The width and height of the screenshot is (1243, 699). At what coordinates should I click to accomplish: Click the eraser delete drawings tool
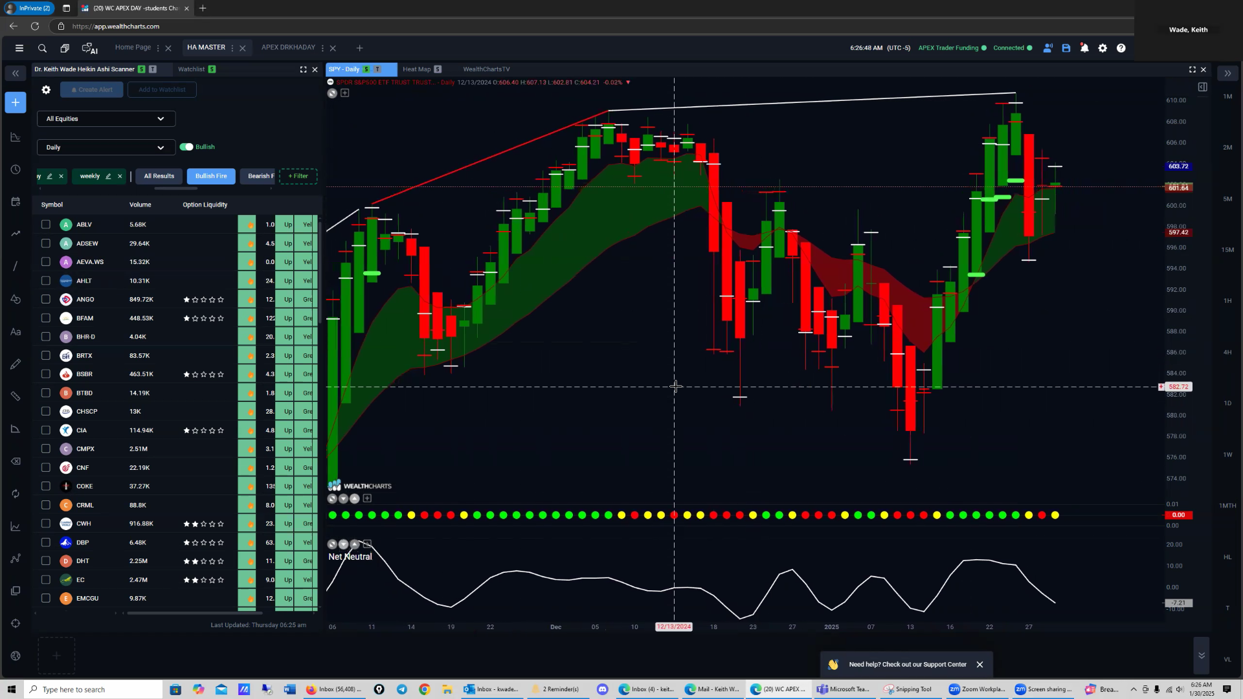click(x=16, y=461)
